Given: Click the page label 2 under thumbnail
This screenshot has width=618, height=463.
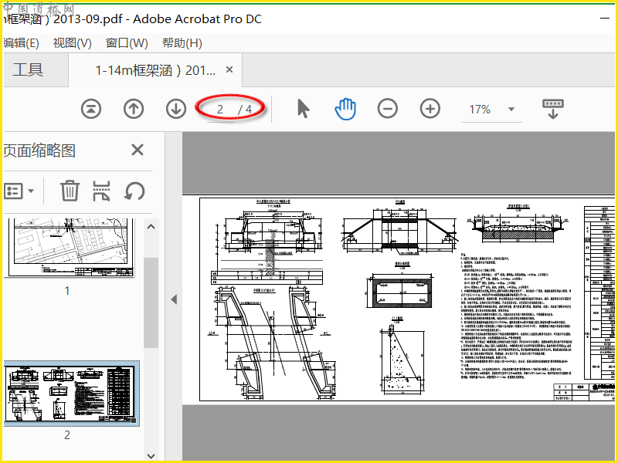Looking at the screenshot, I should (67, 434).
